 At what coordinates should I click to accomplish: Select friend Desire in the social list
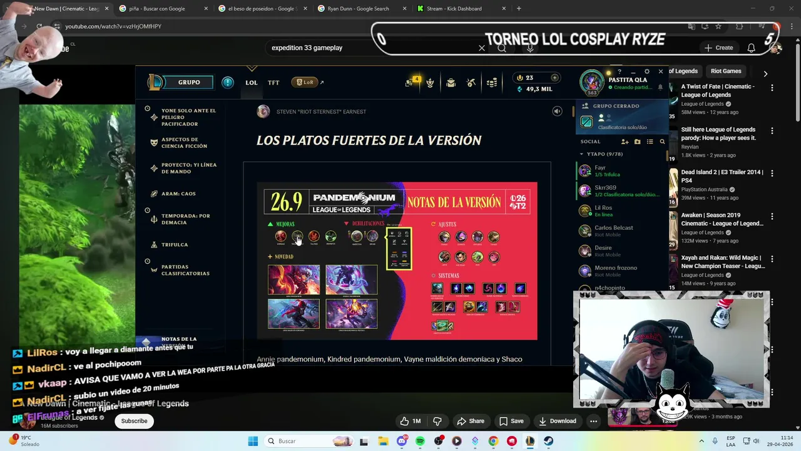[x=621, y=251]
